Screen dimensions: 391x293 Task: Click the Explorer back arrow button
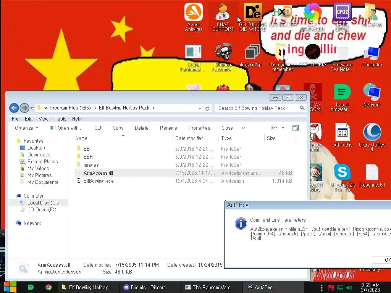click(14, 108)
